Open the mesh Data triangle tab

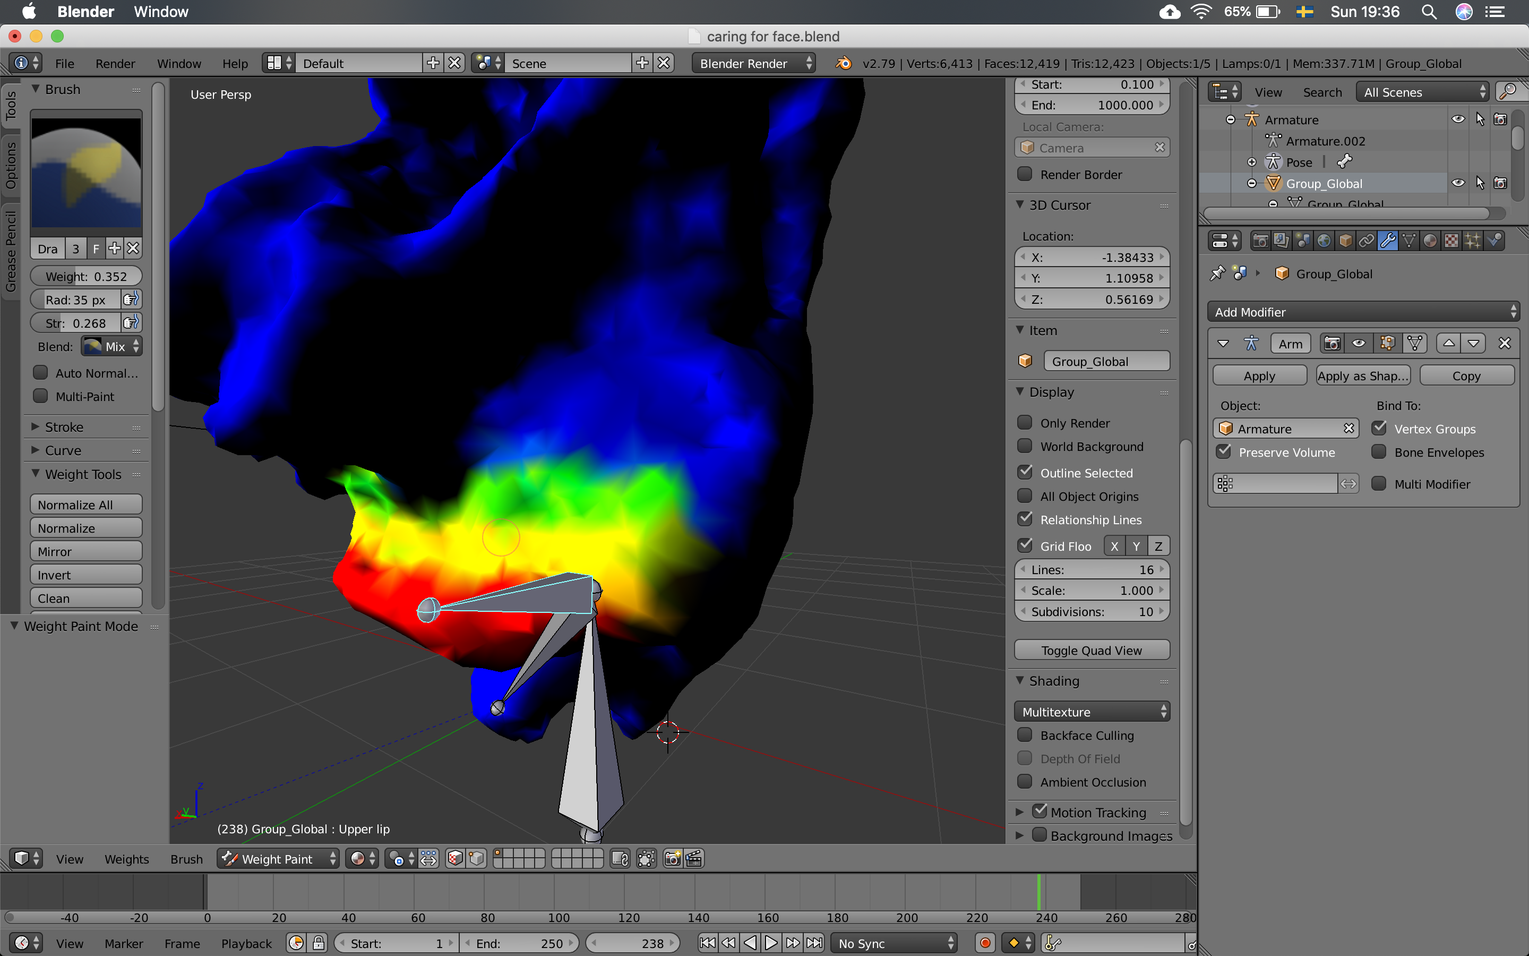click(1409, 241)
